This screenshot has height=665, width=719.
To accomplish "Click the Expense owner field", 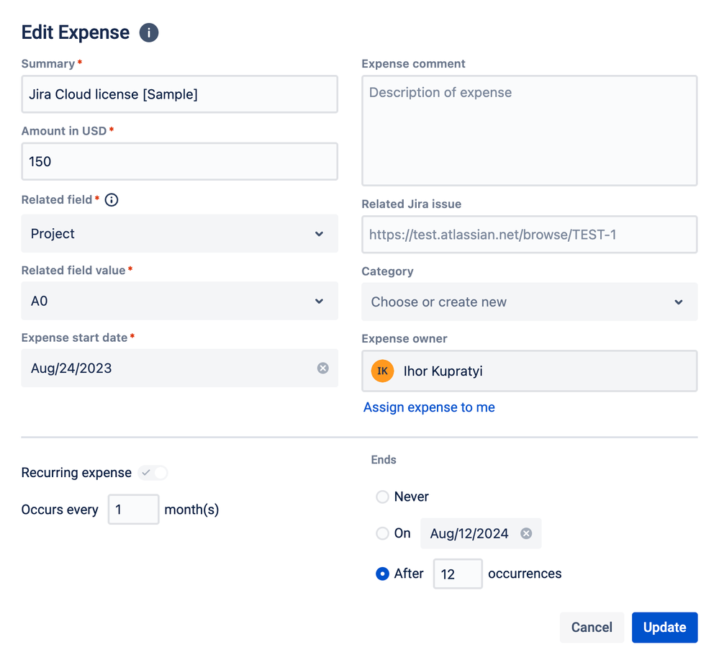I will [530, 371].
